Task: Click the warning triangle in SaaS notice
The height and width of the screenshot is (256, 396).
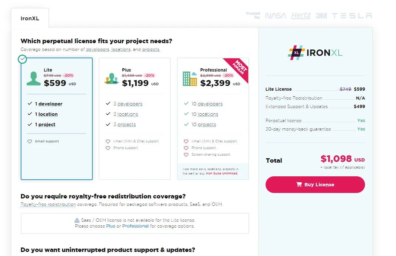Action: (x=77, y=220)
